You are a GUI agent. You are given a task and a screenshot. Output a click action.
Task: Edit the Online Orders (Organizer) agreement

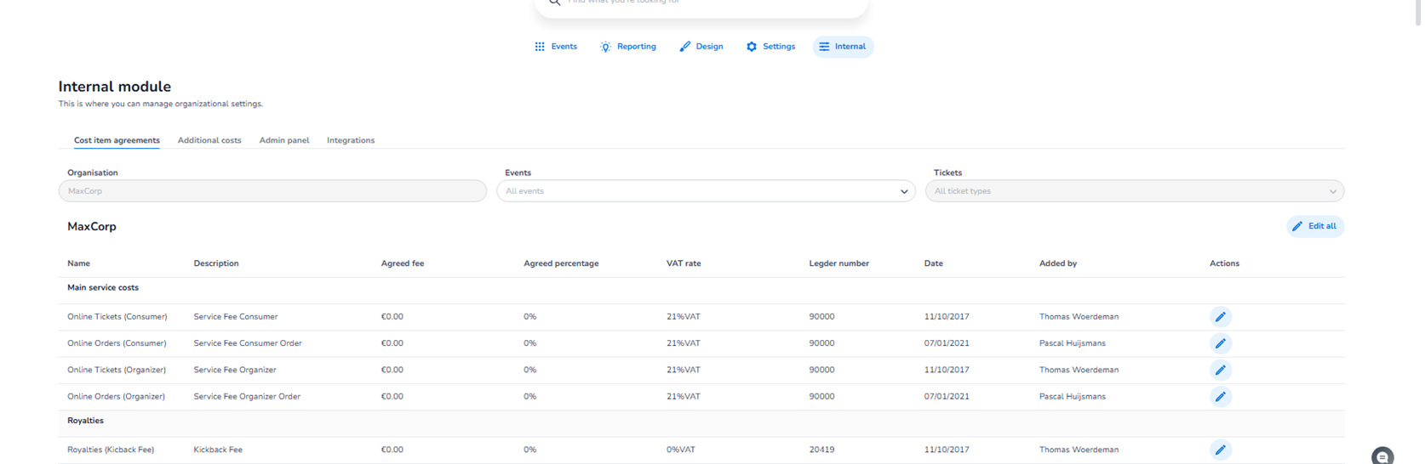click(x=1220, y=397)
